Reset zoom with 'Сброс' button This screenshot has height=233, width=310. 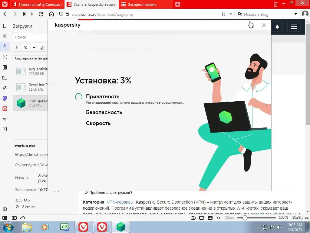pyautogui.click(x=229, y=218)
